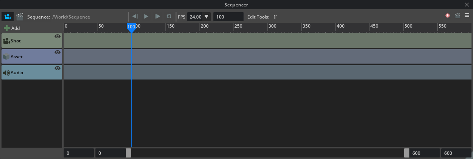Step to the previous frame

click(x=135, y=16)
